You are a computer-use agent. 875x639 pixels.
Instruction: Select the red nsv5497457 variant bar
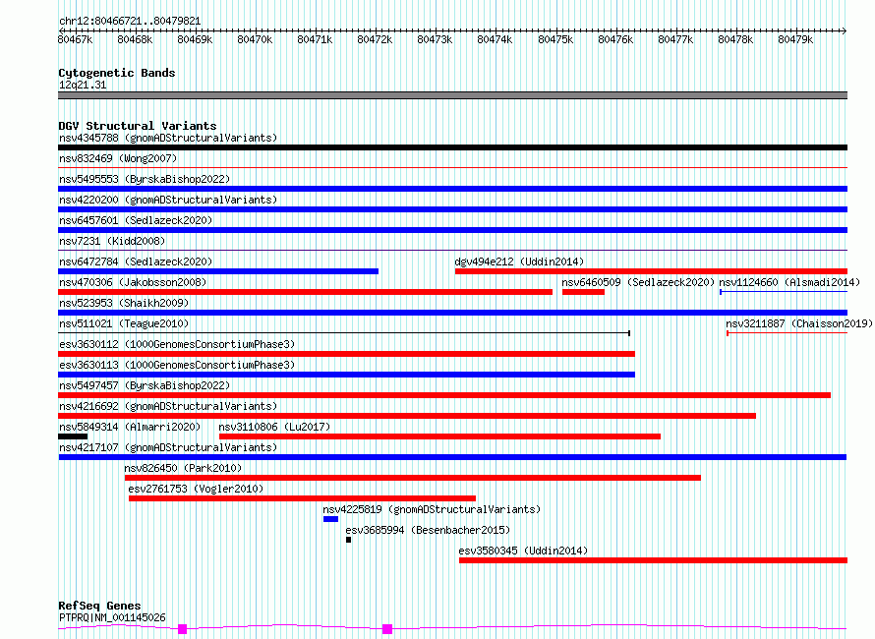point(444,395)
